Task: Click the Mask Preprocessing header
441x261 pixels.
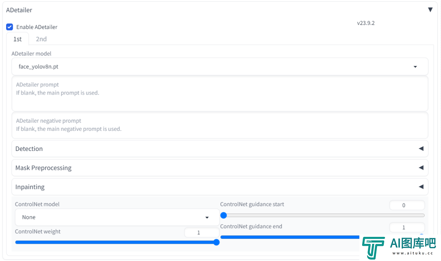Action: (x=220, y=168)
